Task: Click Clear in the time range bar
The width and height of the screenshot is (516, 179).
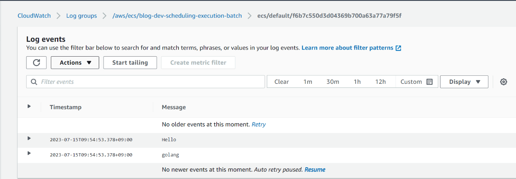Action: [282, 82]
